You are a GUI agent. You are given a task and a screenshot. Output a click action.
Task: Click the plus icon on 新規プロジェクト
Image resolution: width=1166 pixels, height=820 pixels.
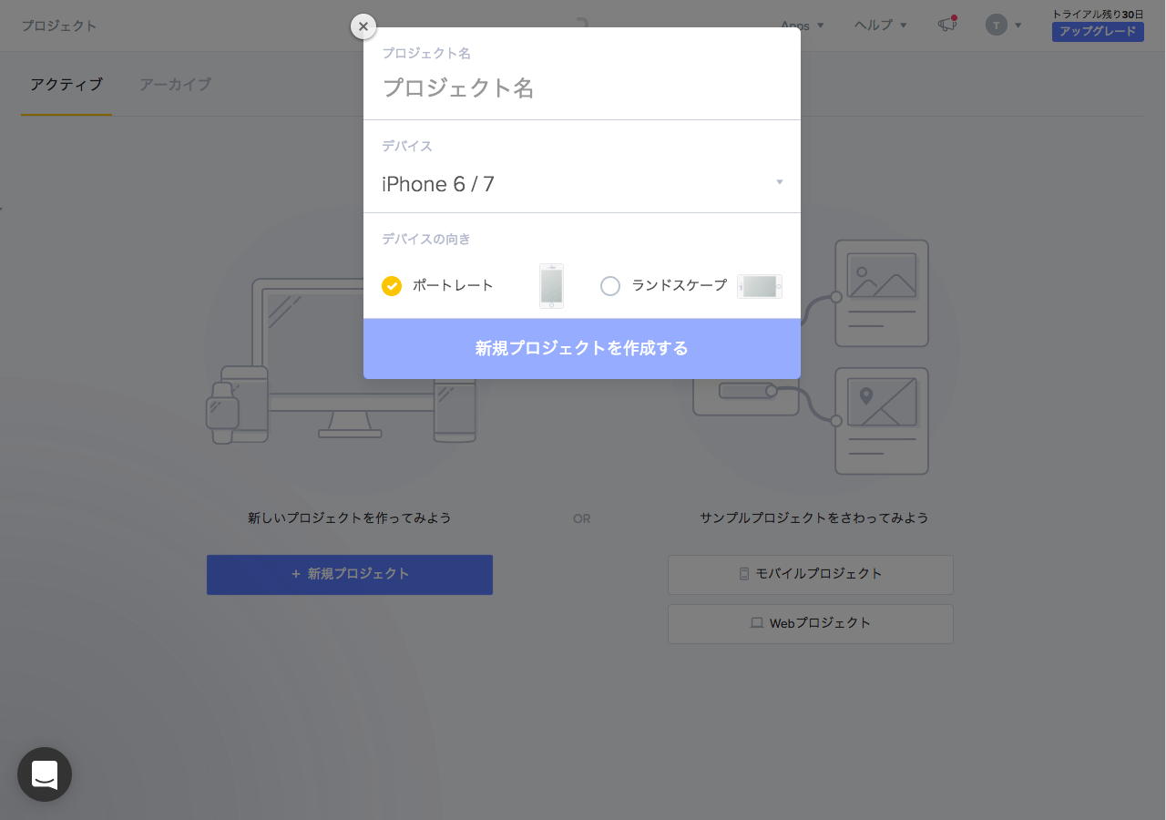click(294, 574)
